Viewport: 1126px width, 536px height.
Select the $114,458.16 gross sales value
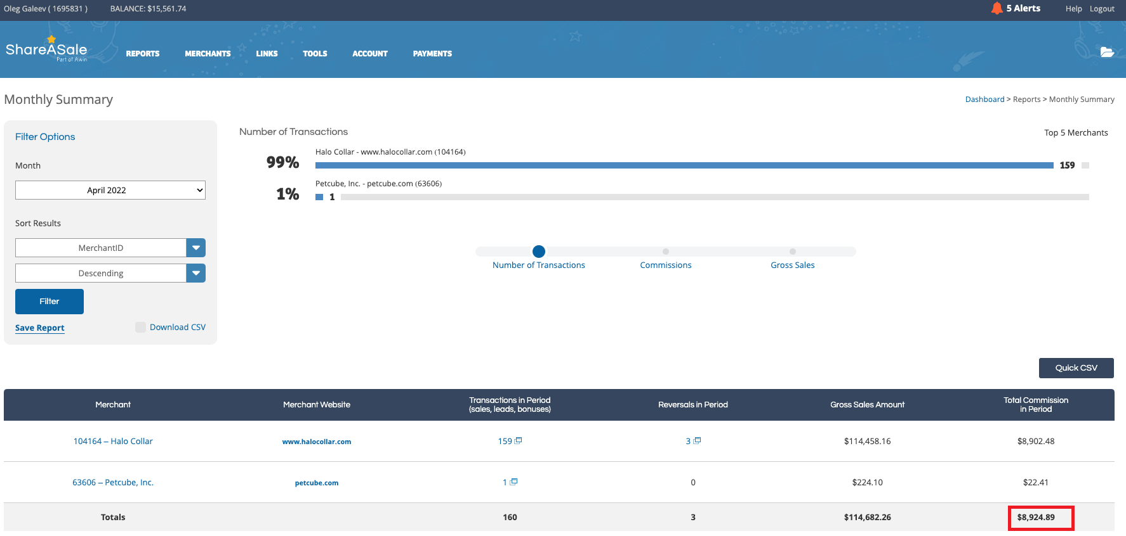coord(868,441)
